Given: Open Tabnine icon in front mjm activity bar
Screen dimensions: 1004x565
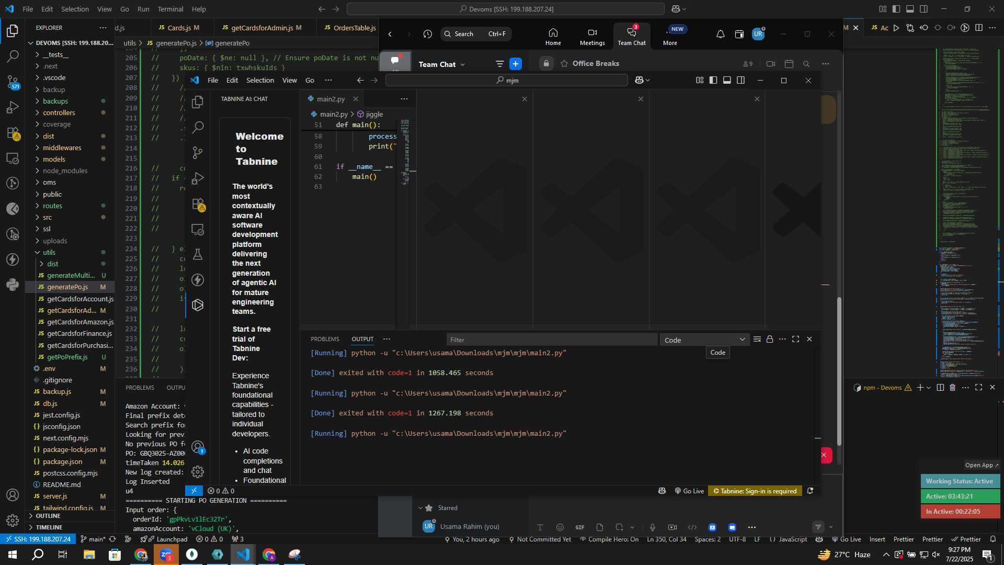Looking at the screenshot, I should [x=198, y=305].
